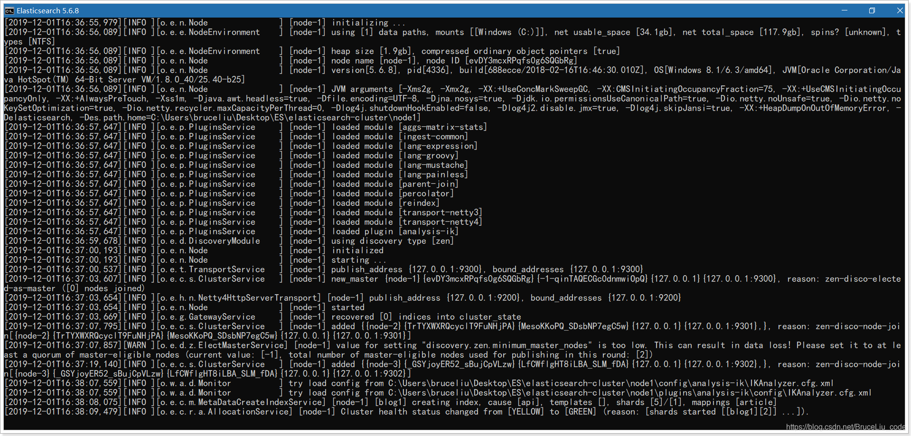Click the Elasticsearch 5.6.8 window title
The height and width of the screenshot is (436, 911).
48,10
